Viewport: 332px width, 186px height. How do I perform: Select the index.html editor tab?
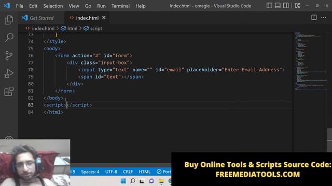[87, 18]
